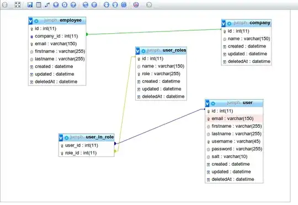Click the blank page create table icon

tap(39, 5)
